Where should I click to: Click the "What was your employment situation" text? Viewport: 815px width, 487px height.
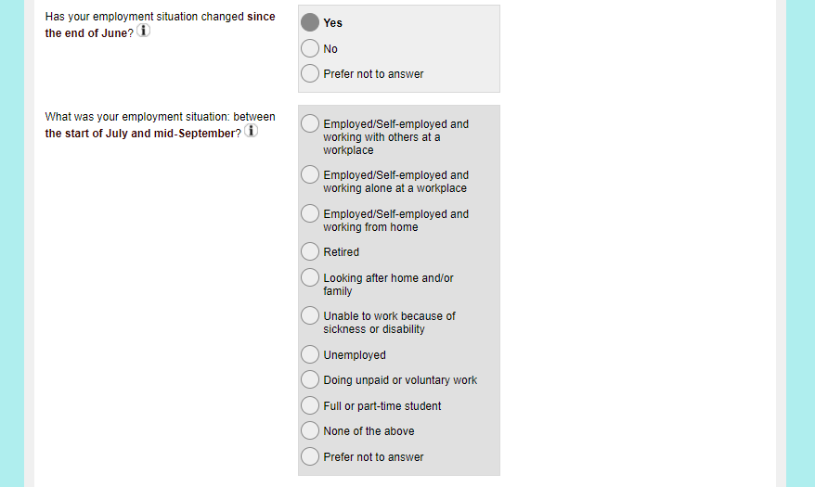[x=137, y=117]
